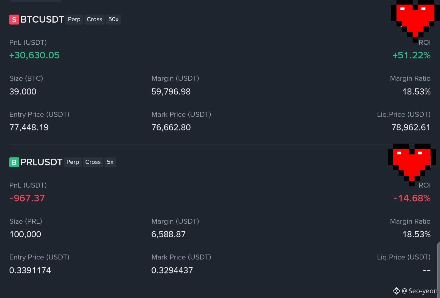Adjust the 5x leverage tag

[110, 162]
